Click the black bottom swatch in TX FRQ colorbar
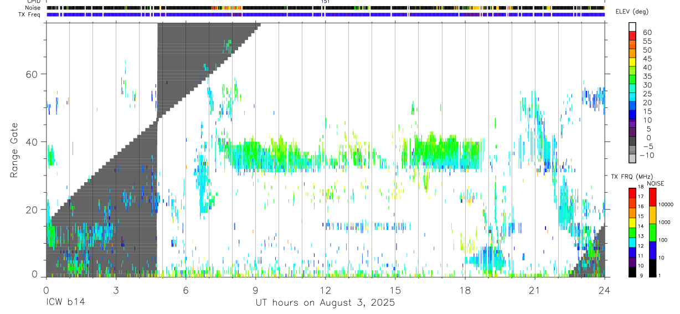Viewport: 680px width, 314px height. click(632, 272)
